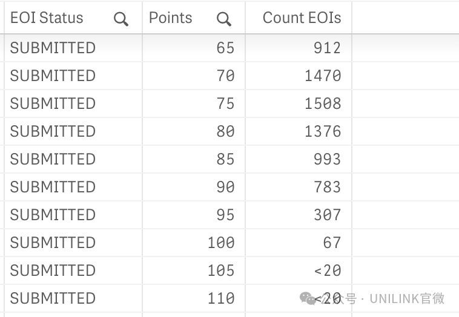459x317 pixels.
Task: Sort by Count EOIs column header
Action: pos(302,18)
